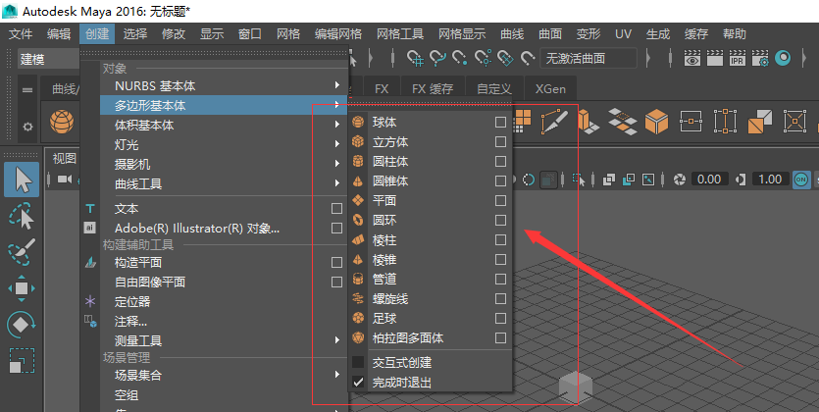819x412 pixels.
Task: Expand 摄影机 submenu
Action: point(224,164)
